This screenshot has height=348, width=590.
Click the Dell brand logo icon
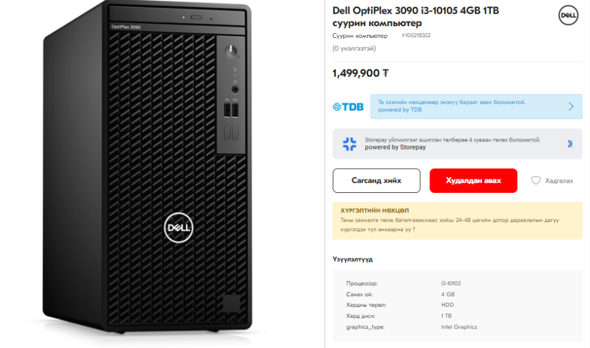click(568, 15)
